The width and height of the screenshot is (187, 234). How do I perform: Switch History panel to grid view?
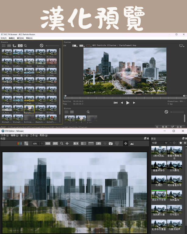point(66,112)
